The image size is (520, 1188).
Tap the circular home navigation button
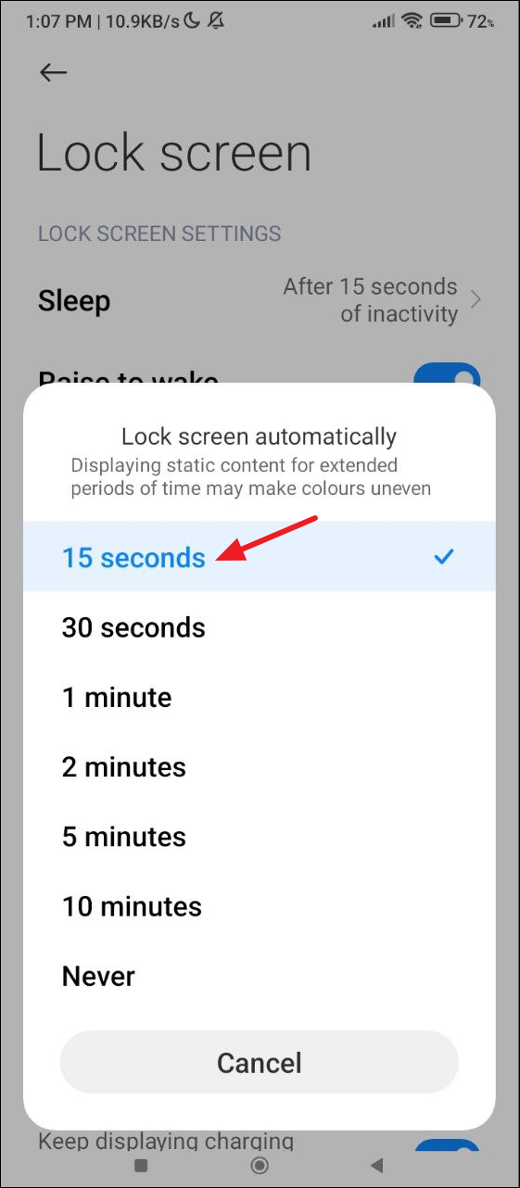pyautogui.click(x=260, y=1165)
